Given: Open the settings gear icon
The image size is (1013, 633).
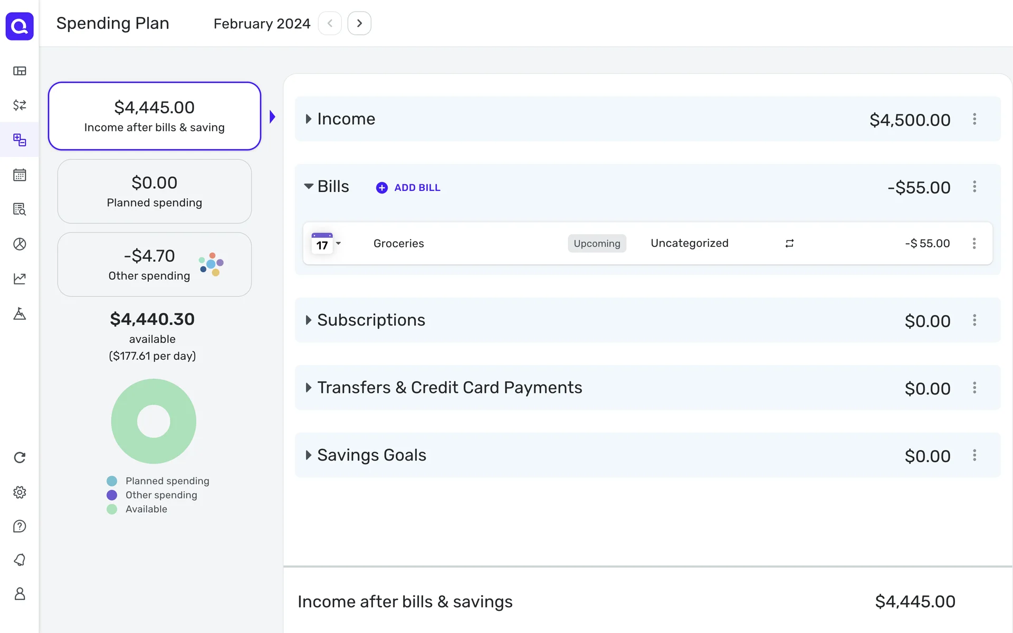Looking at the screenshot, I should pos(20,492).
